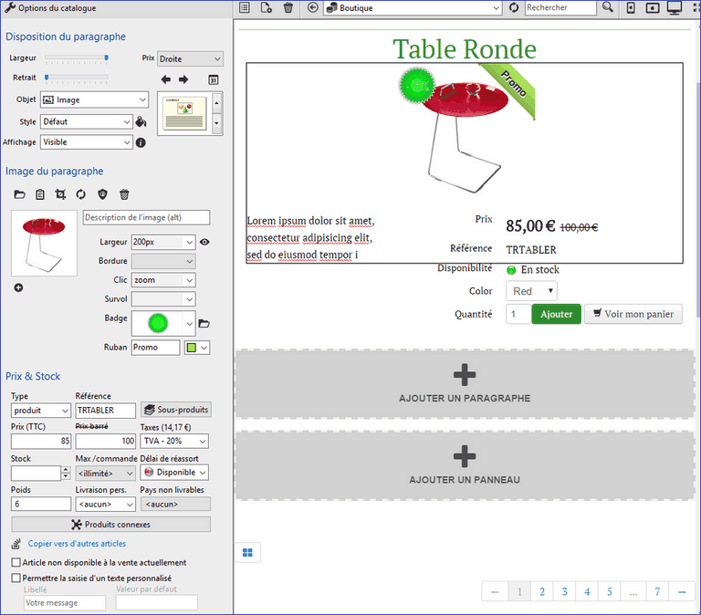This screenshot has width=701, height=615.
Task: Open image file with folder icon
Action: [x=19, y=194]
